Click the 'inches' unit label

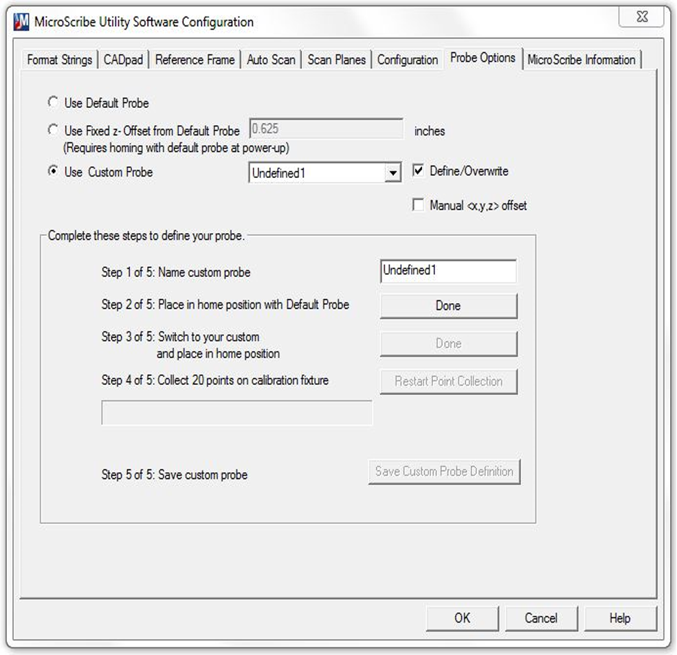(430, 131)
